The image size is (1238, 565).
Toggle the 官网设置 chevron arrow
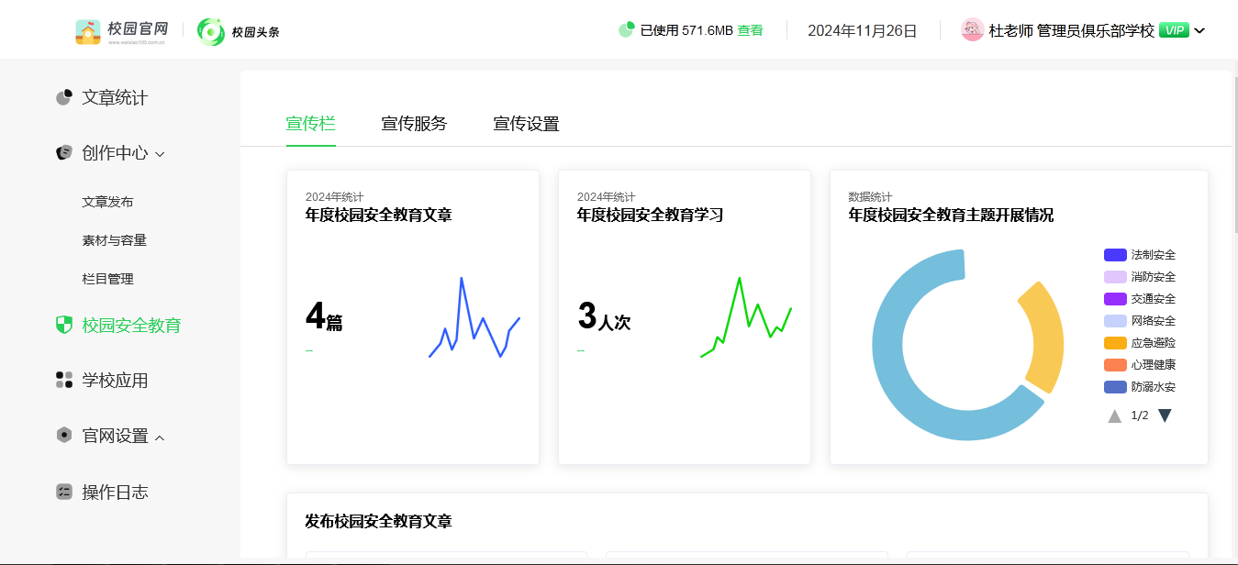161,438
